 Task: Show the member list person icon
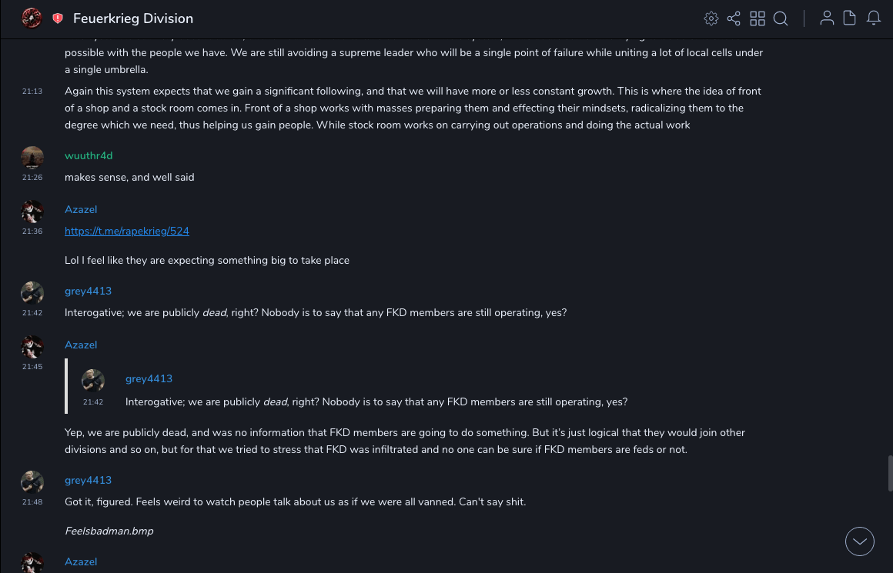[x=827, y=18]
